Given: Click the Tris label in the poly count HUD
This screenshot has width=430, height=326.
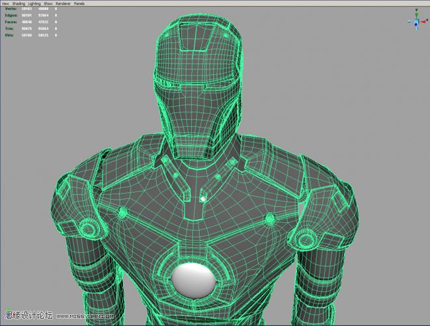Looking at the screenshot, I should click(11, 28).
